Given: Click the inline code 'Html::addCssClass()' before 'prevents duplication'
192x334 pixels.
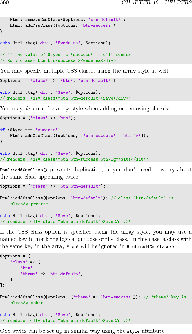Looking at the screenshot, I should point(24,170).
